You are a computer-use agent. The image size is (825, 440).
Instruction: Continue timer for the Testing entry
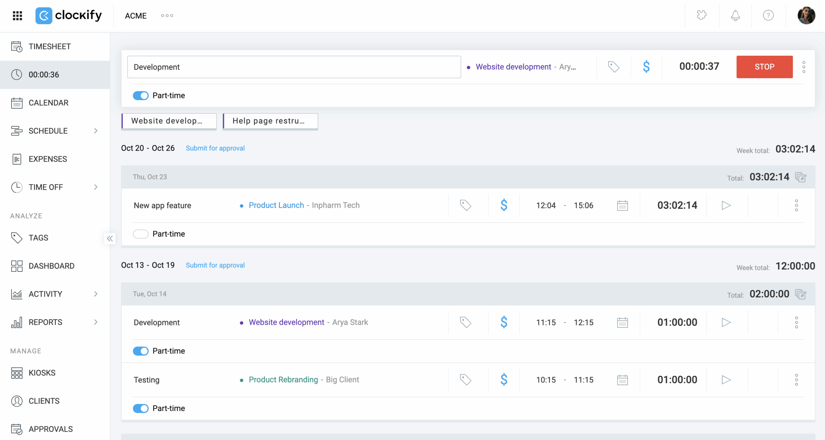tap(726, 380)
